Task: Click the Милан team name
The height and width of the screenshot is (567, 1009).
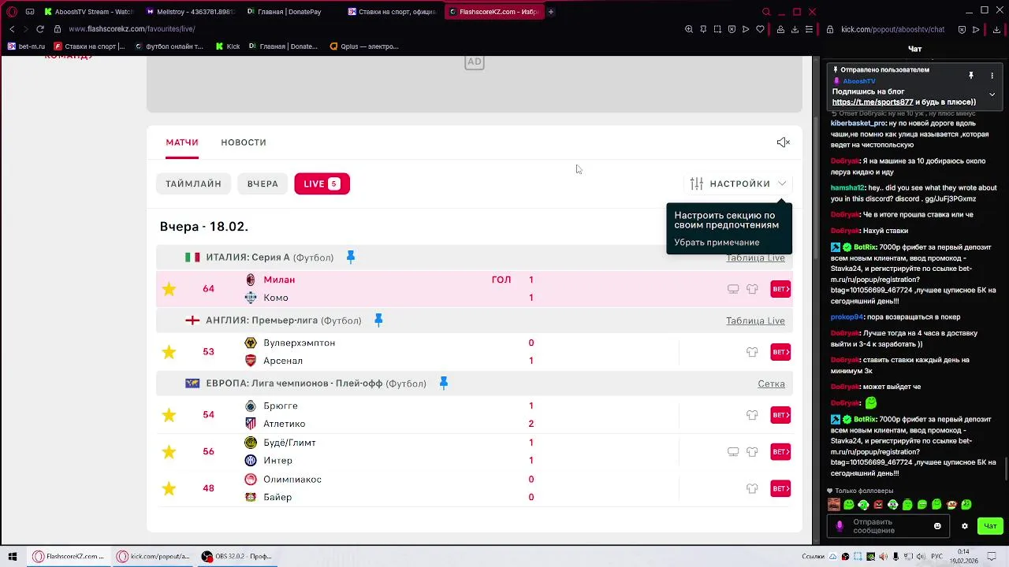Action: point(279,280)
